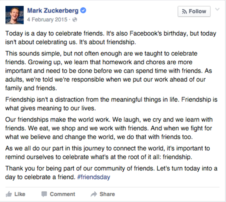Click the Share arrow icon
The image size is (226, 202).
(94, 194)
